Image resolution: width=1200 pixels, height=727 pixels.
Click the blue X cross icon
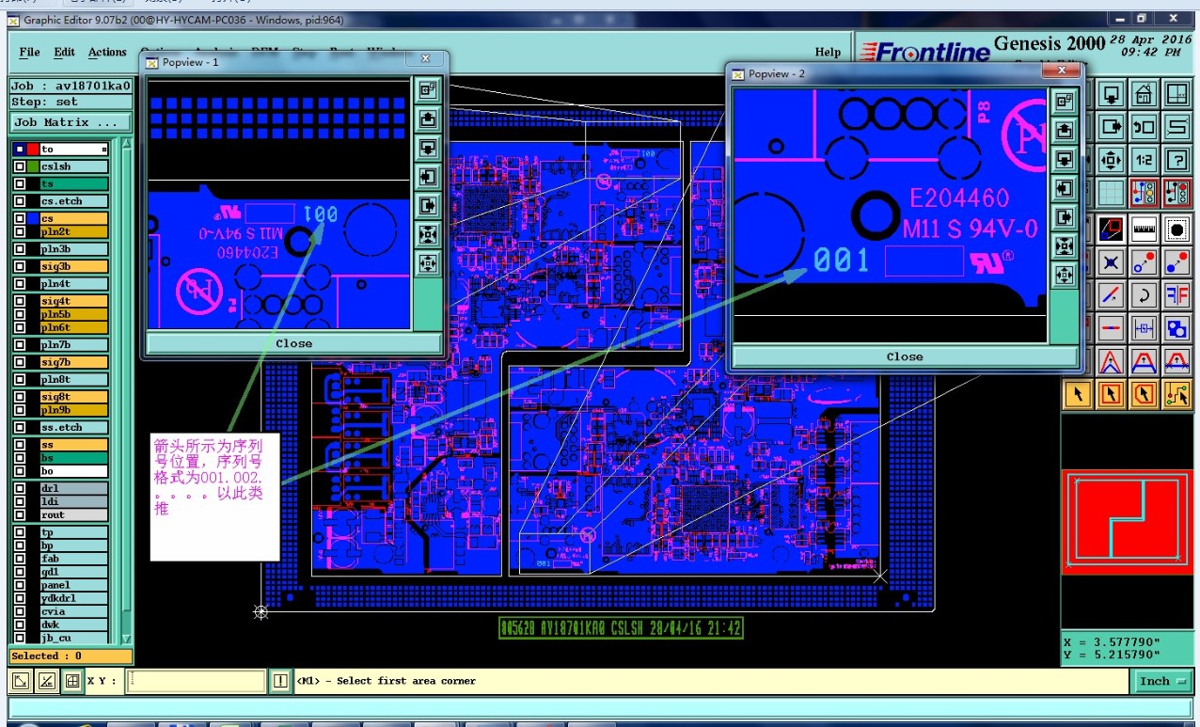[1112, 261]
